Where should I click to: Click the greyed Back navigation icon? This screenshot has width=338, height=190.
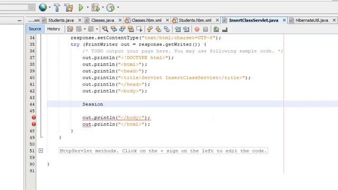79,29
